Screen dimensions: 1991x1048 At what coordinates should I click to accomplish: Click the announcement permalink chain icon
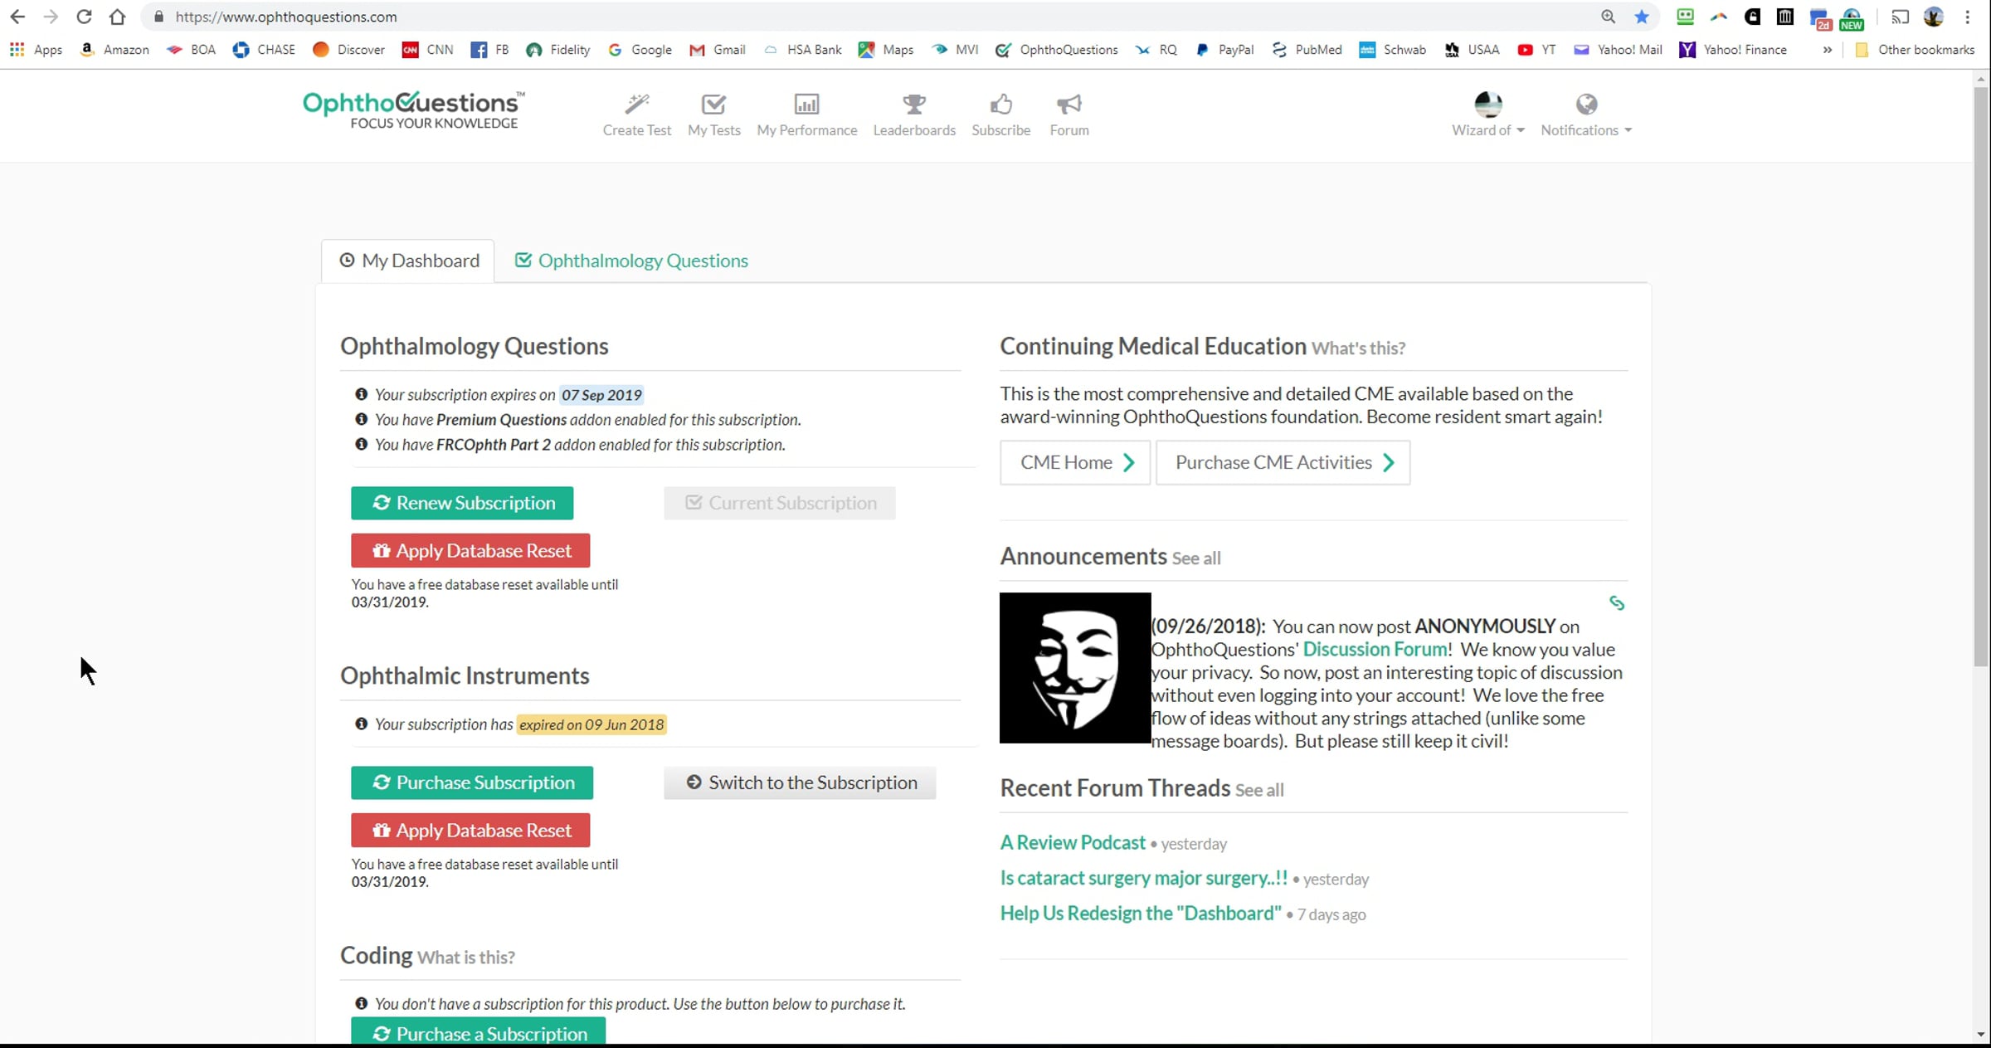[1617, 603]
